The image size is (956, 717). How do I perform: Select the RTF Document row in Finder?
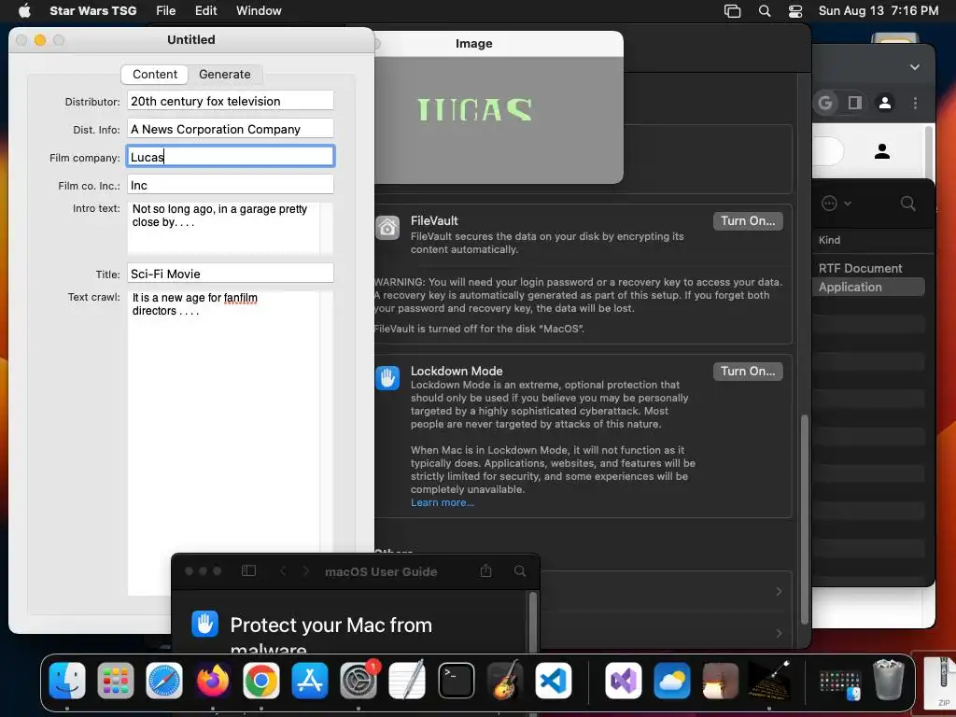[868, 268]
